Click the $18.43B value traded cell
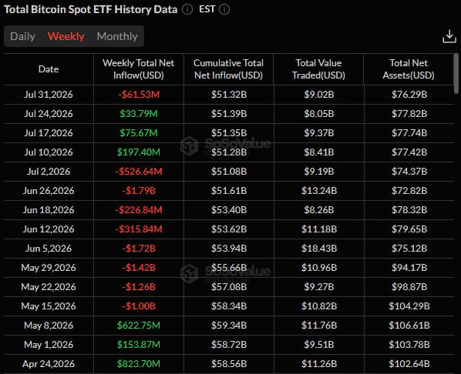The width and height of the screenshot is (461, 374). [x=319, y=249]
